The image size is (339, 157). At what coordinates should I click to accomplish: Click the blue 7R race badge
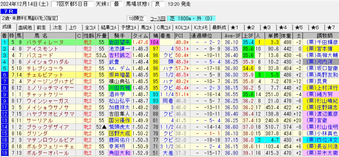[x=6, y=11]
